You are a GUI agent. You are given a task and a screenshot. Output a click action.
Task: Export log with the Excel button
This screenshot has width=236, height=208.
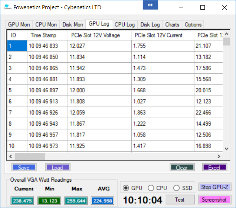tap(214, 167)
